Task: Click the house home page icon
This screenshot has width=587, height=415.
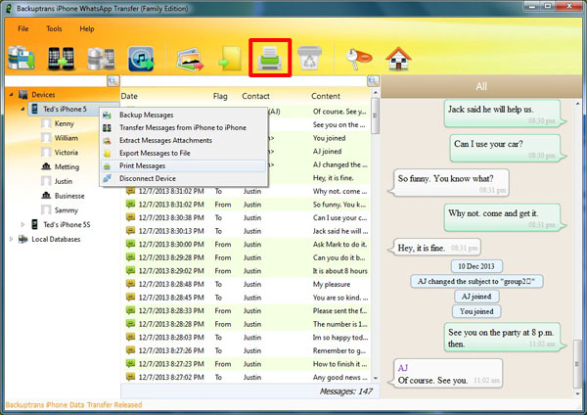Action: click(x=398, y=59)
